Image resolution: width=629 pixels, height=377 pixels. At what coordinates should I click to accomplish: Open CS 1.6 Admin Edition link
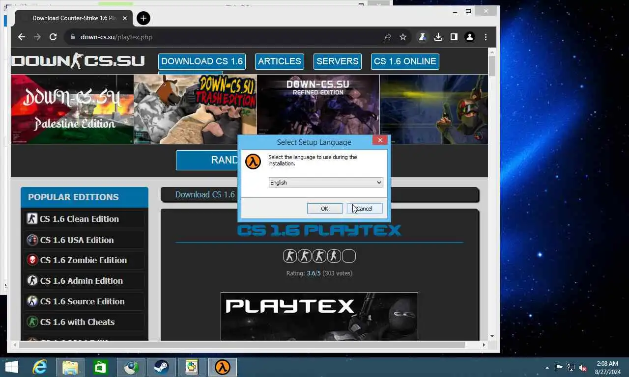coord(82,281)
